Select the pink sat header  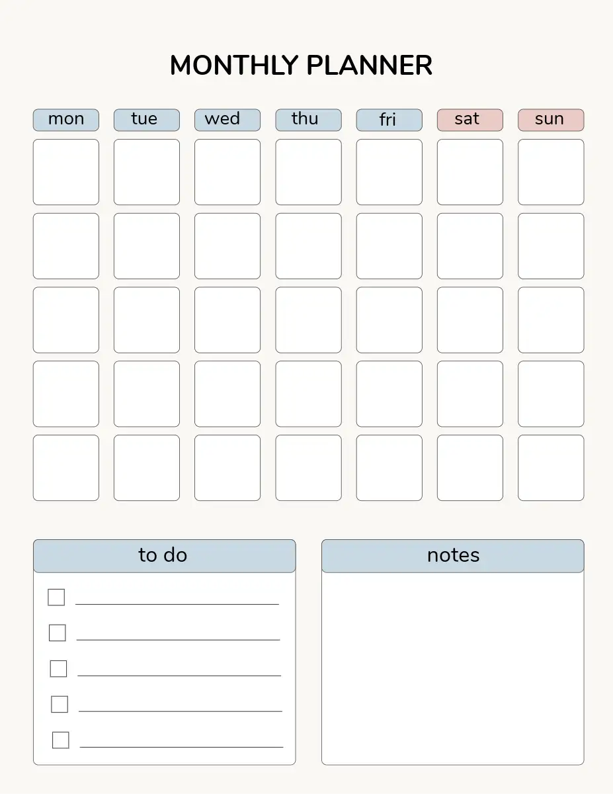[470, 120]
